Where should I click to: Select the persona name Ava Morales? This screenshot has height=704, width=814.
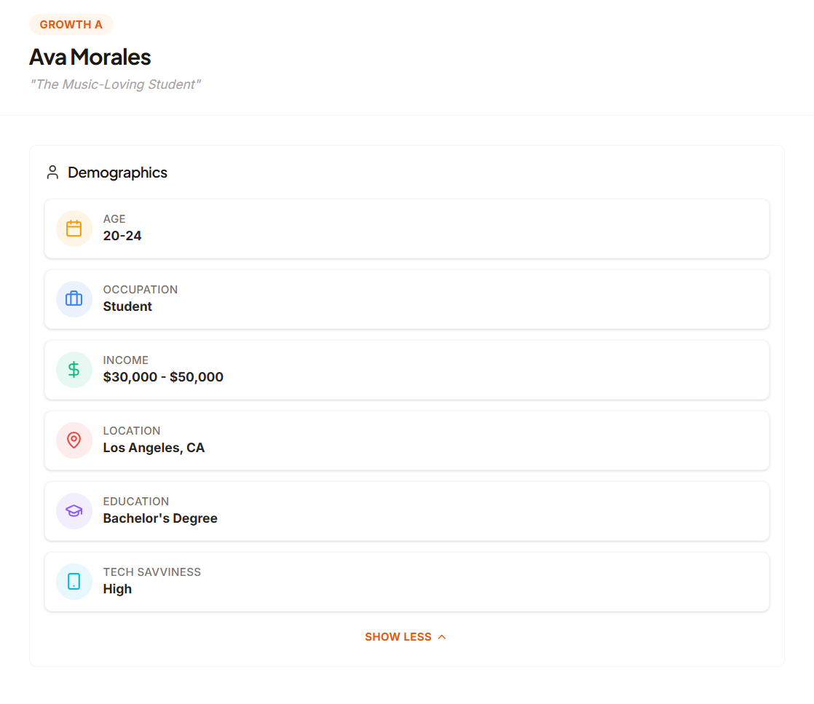pyautogui.click(x=90, y=57)
